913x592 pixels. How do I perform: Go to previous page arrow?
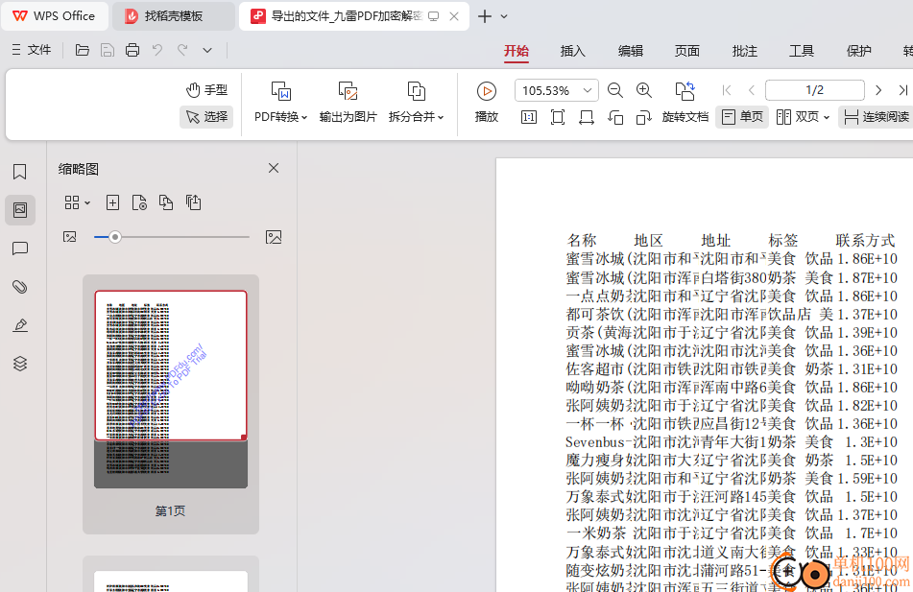[x=751, y=90]
